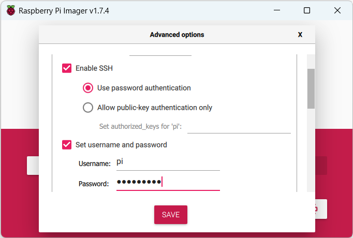Click the partially hidden red icon button behind dialog

[321, 209]
